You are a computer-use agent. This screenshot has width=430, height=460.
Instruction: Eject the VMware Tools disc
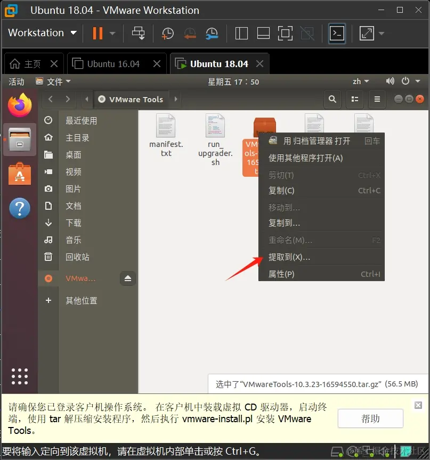pyautogui.click(x=128, y=278)
